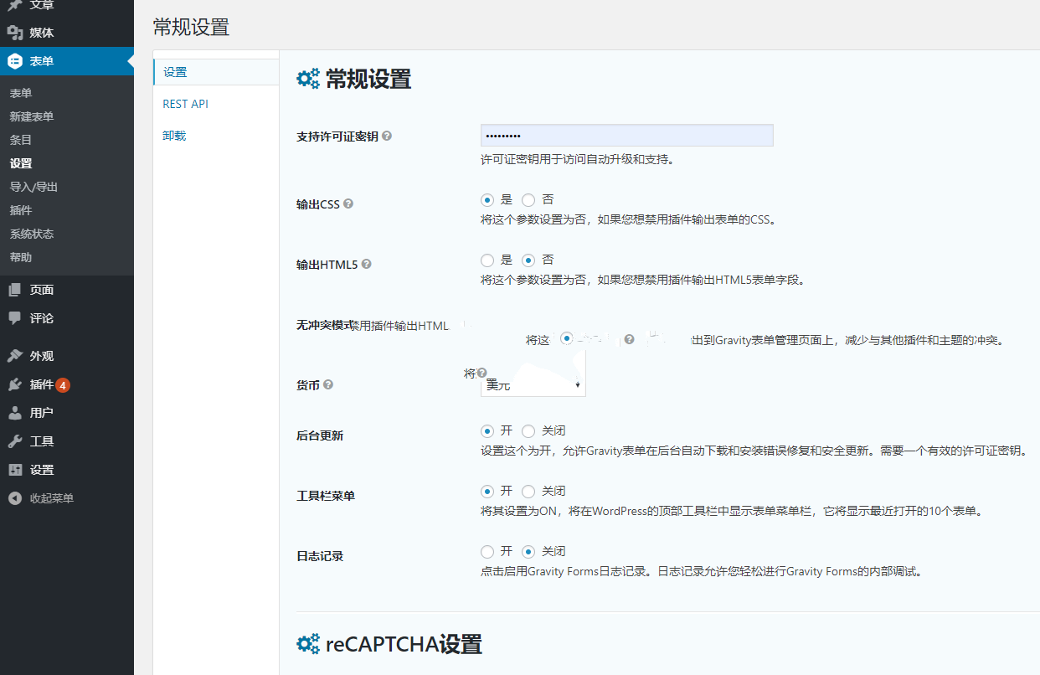The width and height of the screenshot is (1040, 675).
Task: Set 输出HTML5 to 是
Action: point(487,260)
